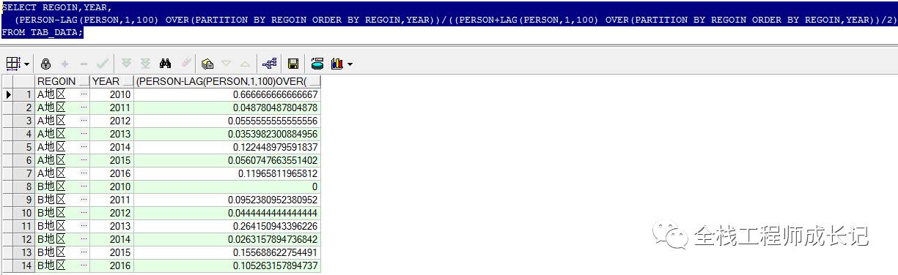Click the query by example icon
Viewport: 898px width, 275px height.
pyautogui.click(x=207, y=64)
